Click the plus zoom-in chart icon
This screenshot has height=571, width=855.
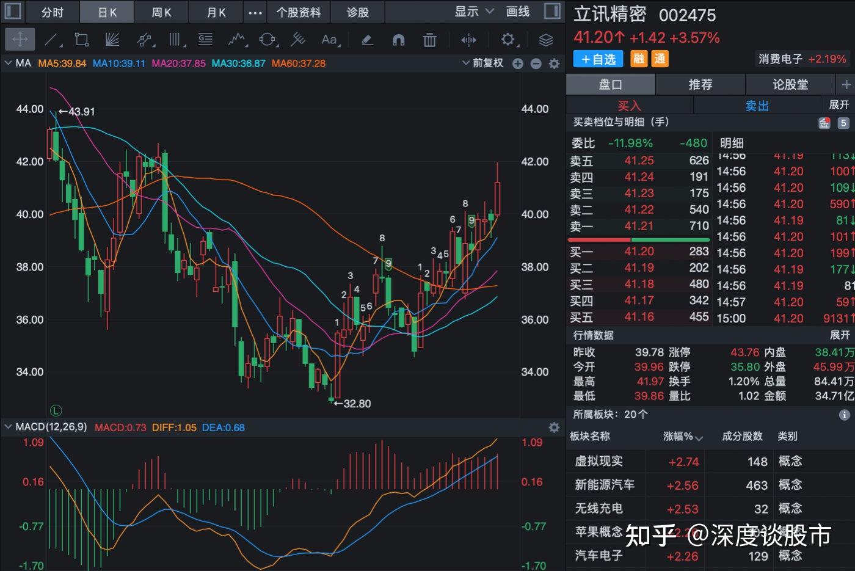click(518, 64)
